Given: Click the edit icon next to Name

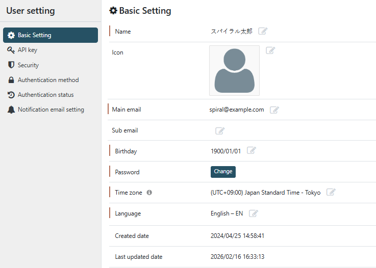Looking at the screenshot, I should pos(263,31).
